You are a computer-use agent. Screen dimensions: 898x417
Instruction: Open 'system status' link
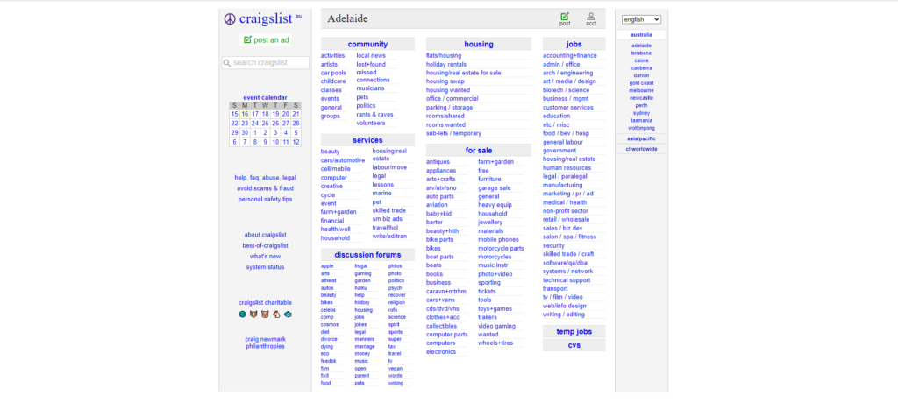coord(265,267)
